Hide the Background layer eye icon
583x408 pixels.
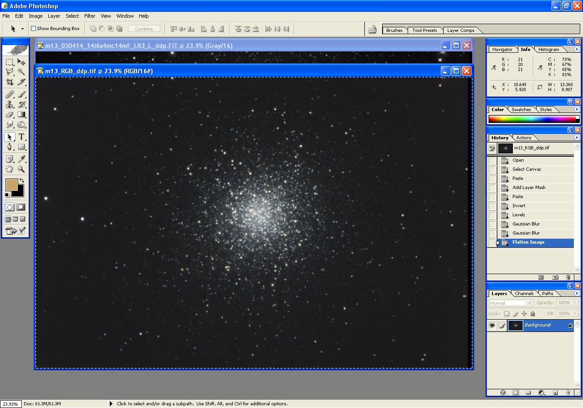pos(492,326)
